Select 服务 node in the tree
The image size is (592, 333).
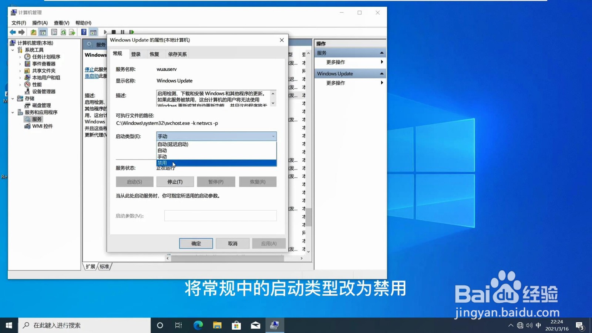click(x=37, y=119)
